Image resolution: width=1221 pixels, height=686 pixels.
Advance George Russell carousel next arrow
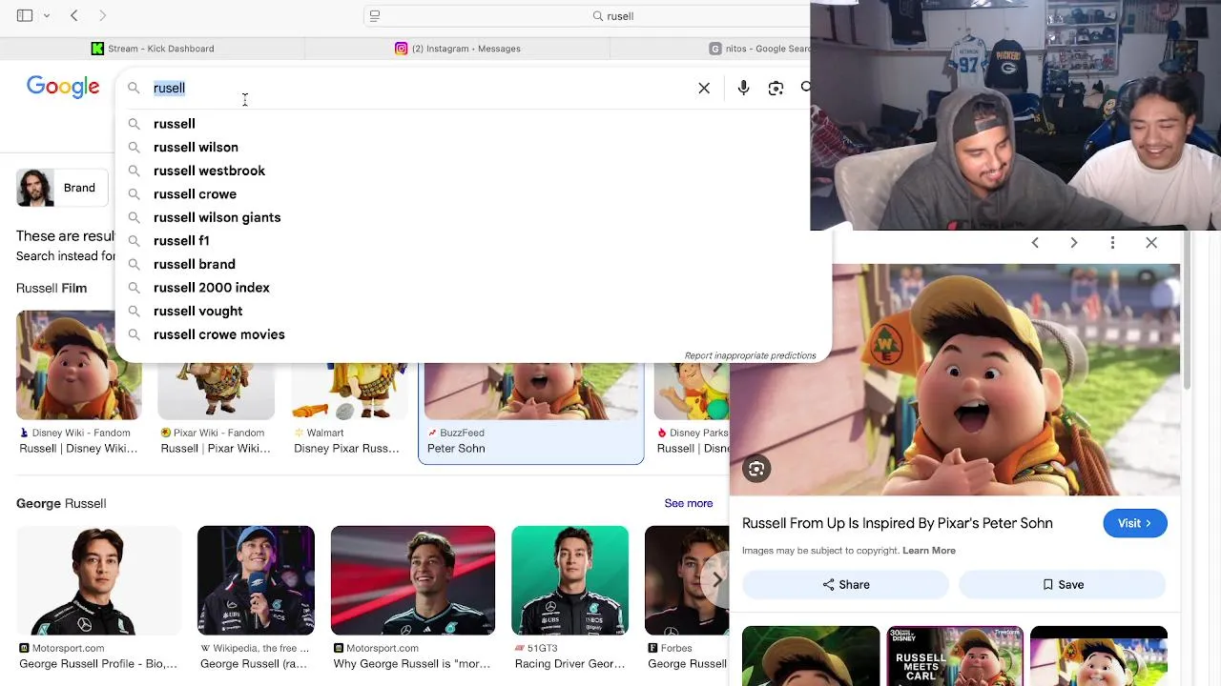click(x=716, y=578)
